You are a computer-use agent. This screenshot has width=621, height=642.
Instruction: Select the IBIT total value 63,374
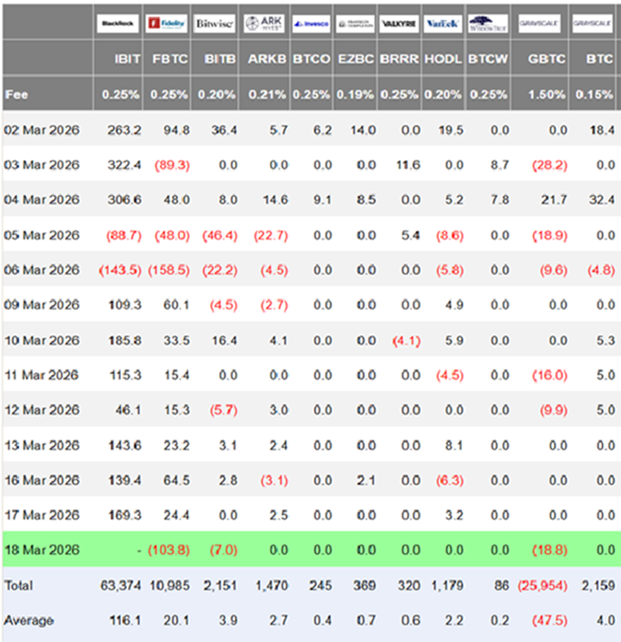[124, 585]
